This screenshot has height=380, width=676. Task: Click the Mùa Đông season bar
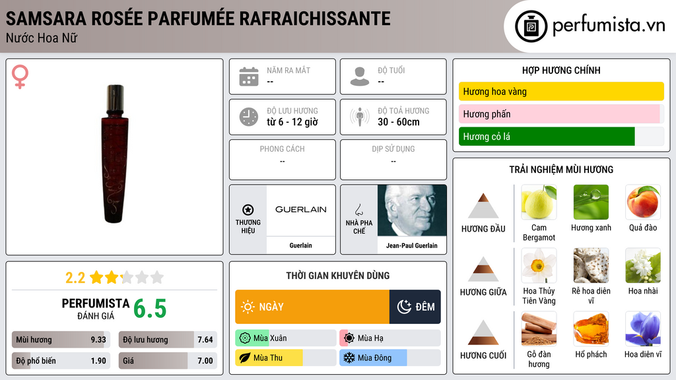pos(389,358)
